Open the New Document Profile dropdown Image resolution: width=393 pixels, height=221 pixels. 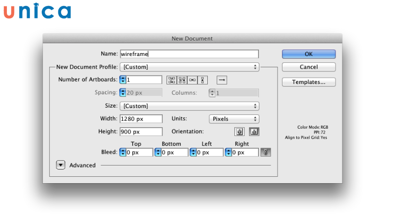click(190, 67)
